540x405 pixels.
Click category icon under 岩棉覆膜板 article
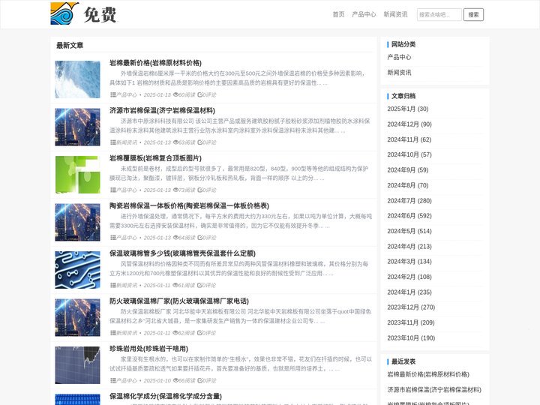point(113,190)
